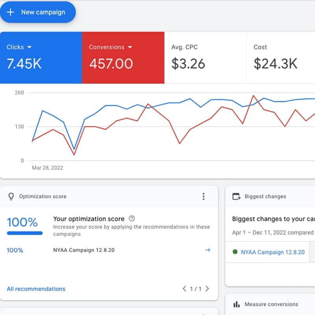Screen dimensions: 315x315
Task: Click NYAA Campaign 12.8.20 in Optimization score card
Action: pyautogui.click(x=84, y=250)
